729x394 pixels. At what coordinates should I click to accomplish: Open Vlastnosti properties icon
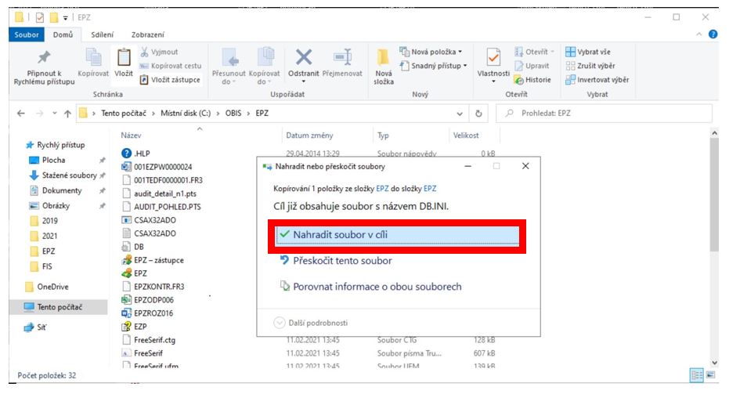point(493,59)
